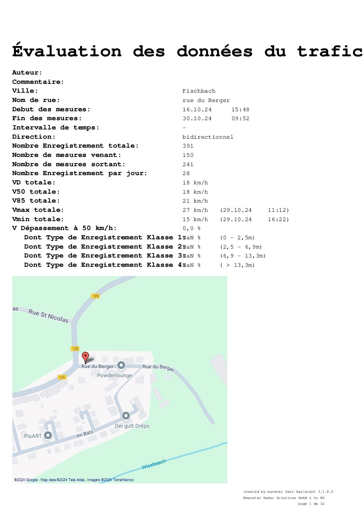Click the outgoing measurements value 241
Screen dimensions: 363x514
[x=188, y=164]
